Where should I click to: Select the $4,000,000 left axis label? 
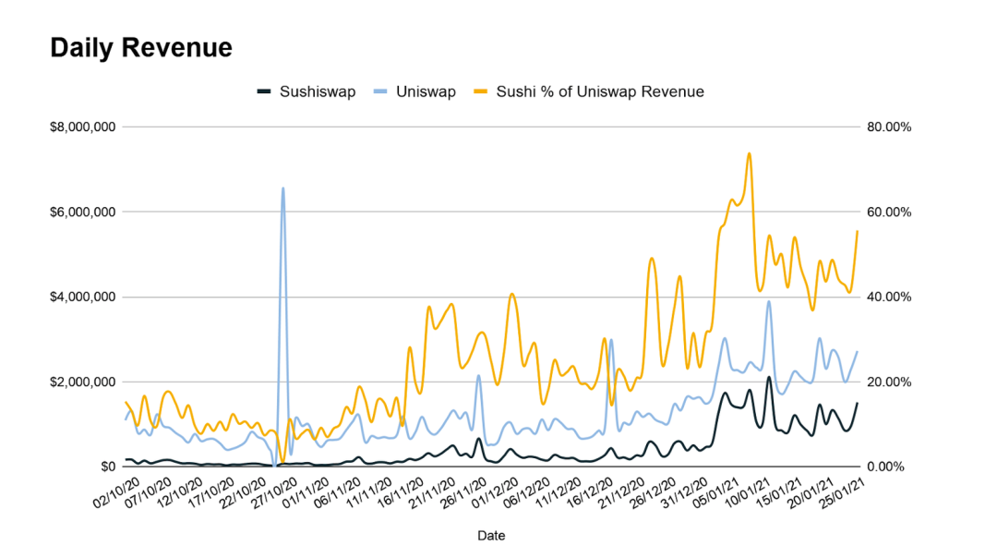(x=80, y=297)
